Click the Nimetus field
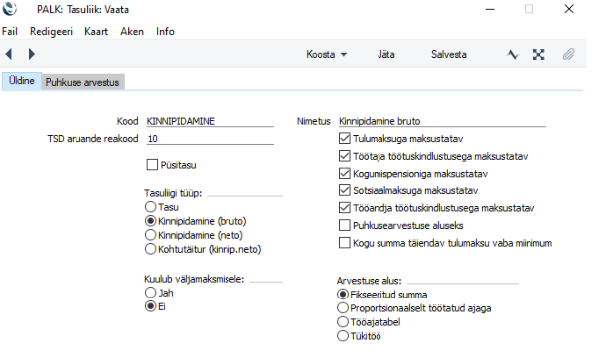The height and width of the screenshot is (358, 606). [442, 121]
